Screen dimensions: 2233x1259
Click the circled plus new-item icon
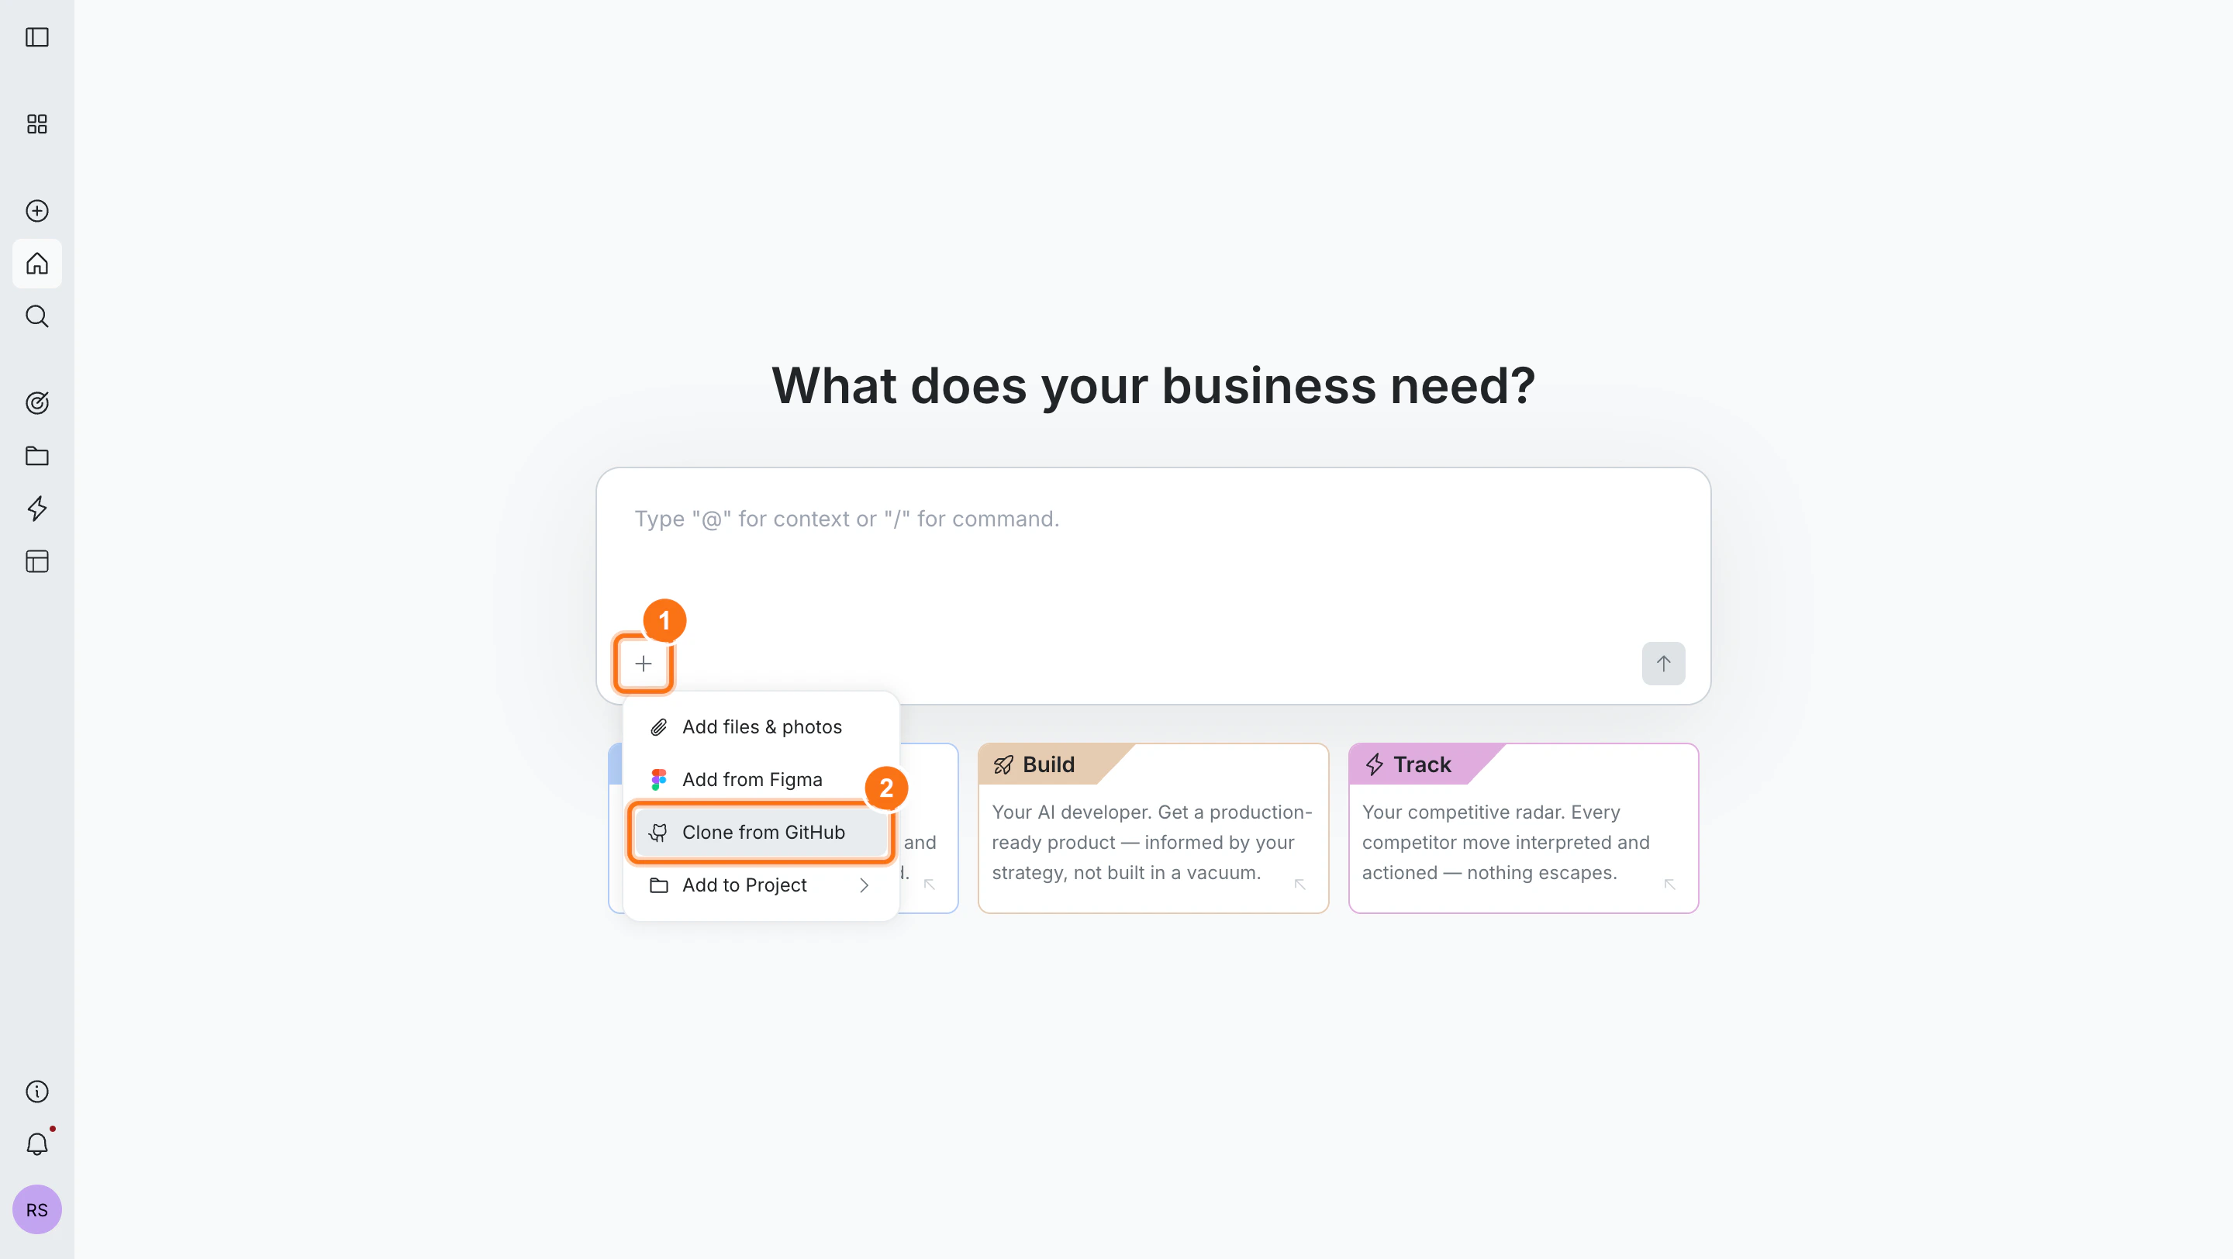pos(36,211)
